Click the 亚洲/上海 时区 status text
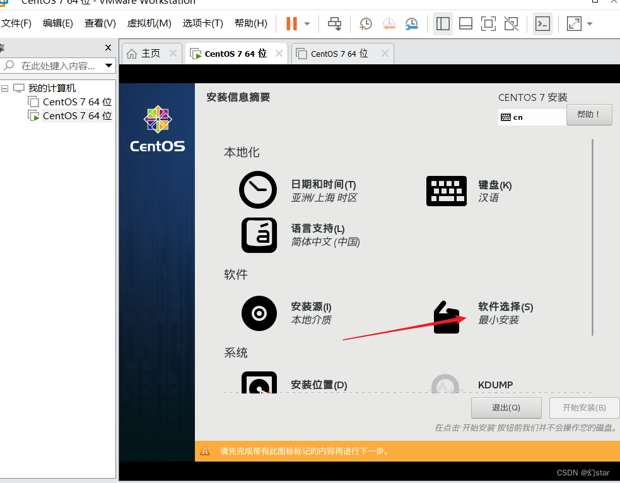 324,197
